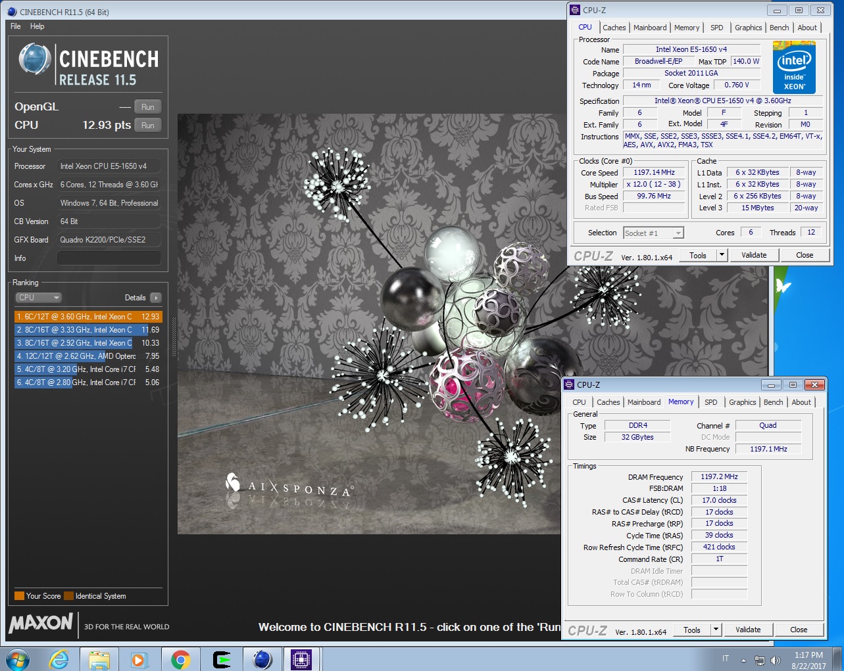Run the OpenGL benchmark
Image resolution: width=844 pixels, height=671 pixels.
[148, 106]
